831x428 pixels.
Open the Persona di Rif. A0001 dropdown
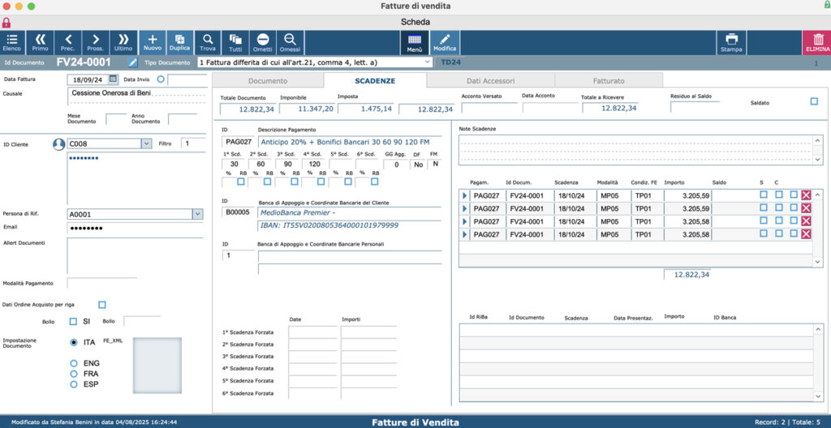197,214
